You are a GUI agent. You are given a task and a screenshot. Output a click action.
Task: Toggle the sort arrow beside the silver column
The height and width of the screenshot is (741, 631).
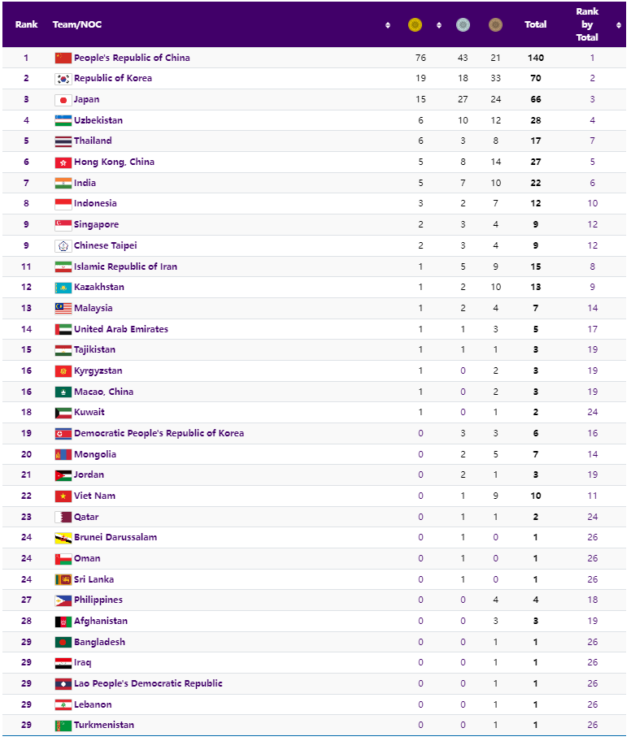(439, 25)
